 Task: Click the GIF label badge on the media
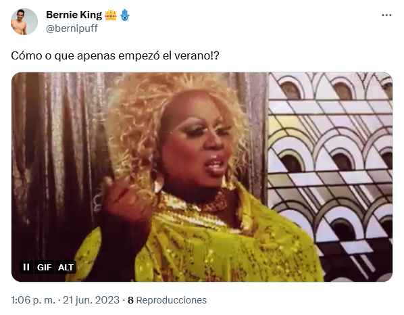44,267
